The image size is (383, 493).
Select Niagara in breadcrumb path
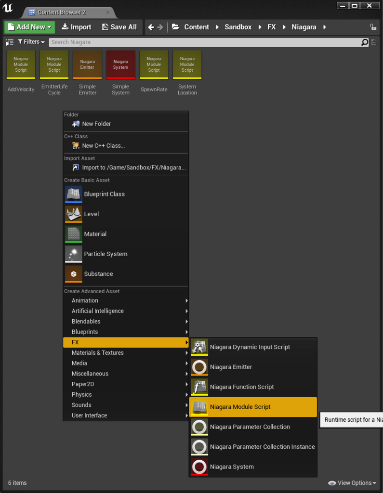tap(304, 27)
